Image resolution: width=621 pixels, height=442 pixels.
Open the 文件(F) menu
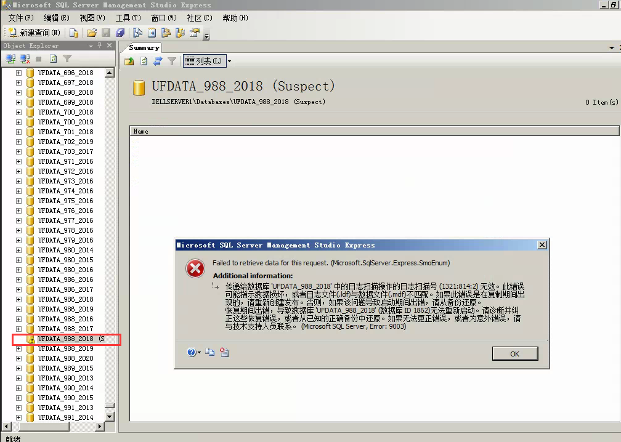(21, 18)
